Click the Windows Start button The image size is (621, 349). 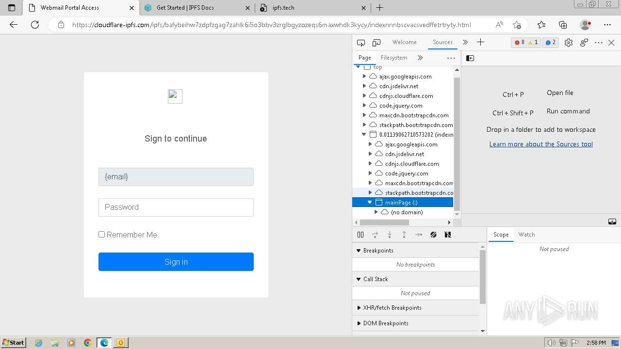(x=14, y=342)
